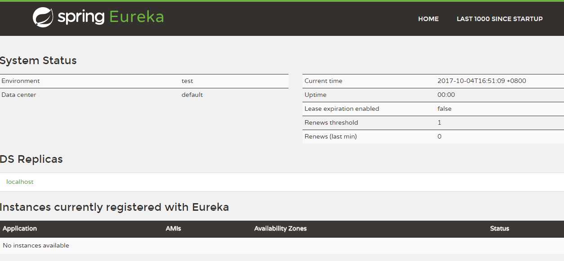Image resolution: width=564 pixels, height=261 pixels.
Task: Click the data center value default
Action: (x=192, y=95)
